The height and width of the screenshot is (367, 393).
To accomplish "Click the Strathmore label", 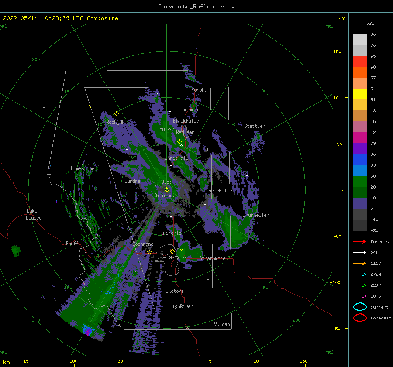I will pos(212,258).
